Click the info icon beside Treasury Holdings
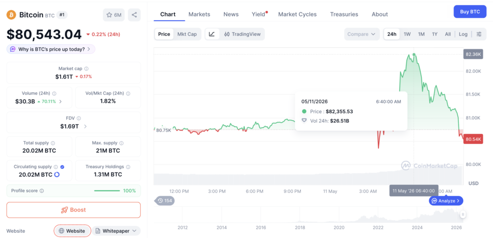The image size is (493, 238). coord(128,167)
